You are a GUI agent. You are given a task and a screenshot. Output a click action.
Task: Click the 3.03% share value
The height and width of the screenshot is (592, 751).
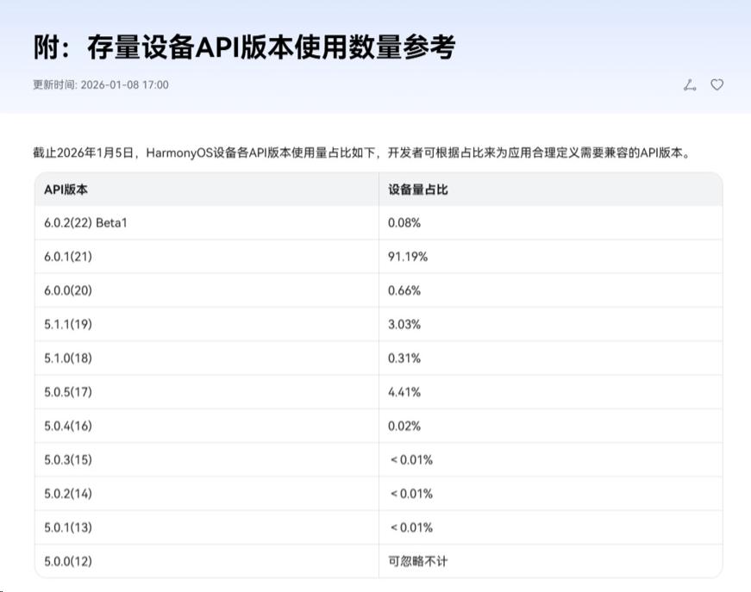pos(404,324)
